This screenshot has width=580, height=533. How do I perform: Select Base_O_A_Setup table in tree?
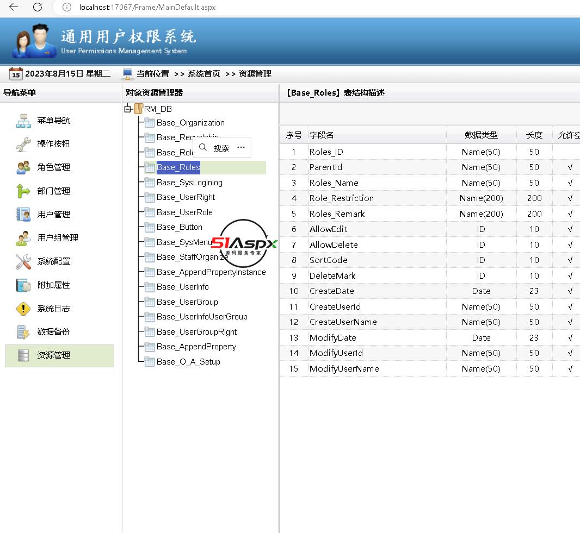click(x=188, y=362)
